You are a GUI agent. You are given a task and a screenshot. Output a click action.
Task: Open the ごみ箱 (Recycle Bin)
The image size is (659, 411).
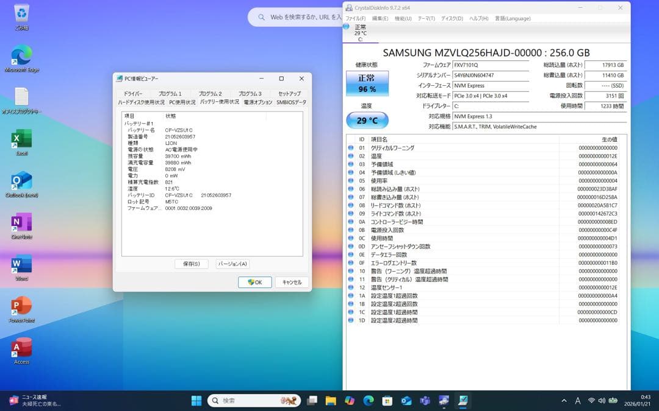click(x=20, y=12)
